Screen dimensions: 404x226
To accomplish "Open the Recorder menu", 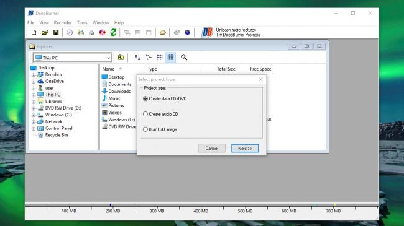I will point(63,22).
